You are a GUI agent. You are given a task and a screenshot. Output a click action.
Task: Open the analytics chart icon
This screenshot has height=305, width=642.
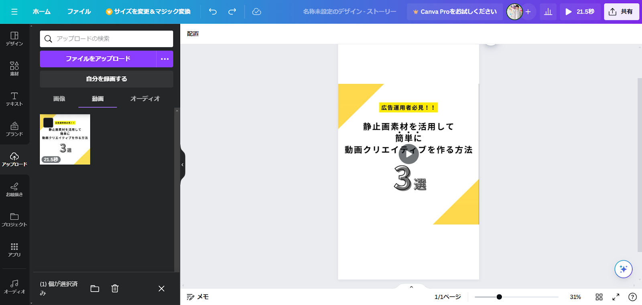point(548,12)
